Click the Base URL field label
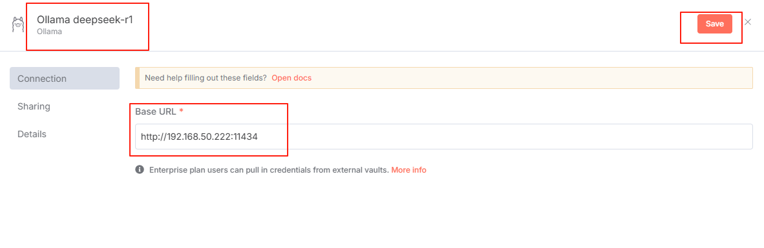The width and height of the screenshot is (764, 248). pyautogui.click(x=156, y=111)
